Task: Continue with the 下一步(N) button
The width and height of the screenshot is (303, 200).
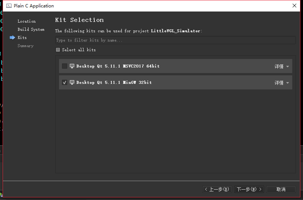Action: click(249, 189)
